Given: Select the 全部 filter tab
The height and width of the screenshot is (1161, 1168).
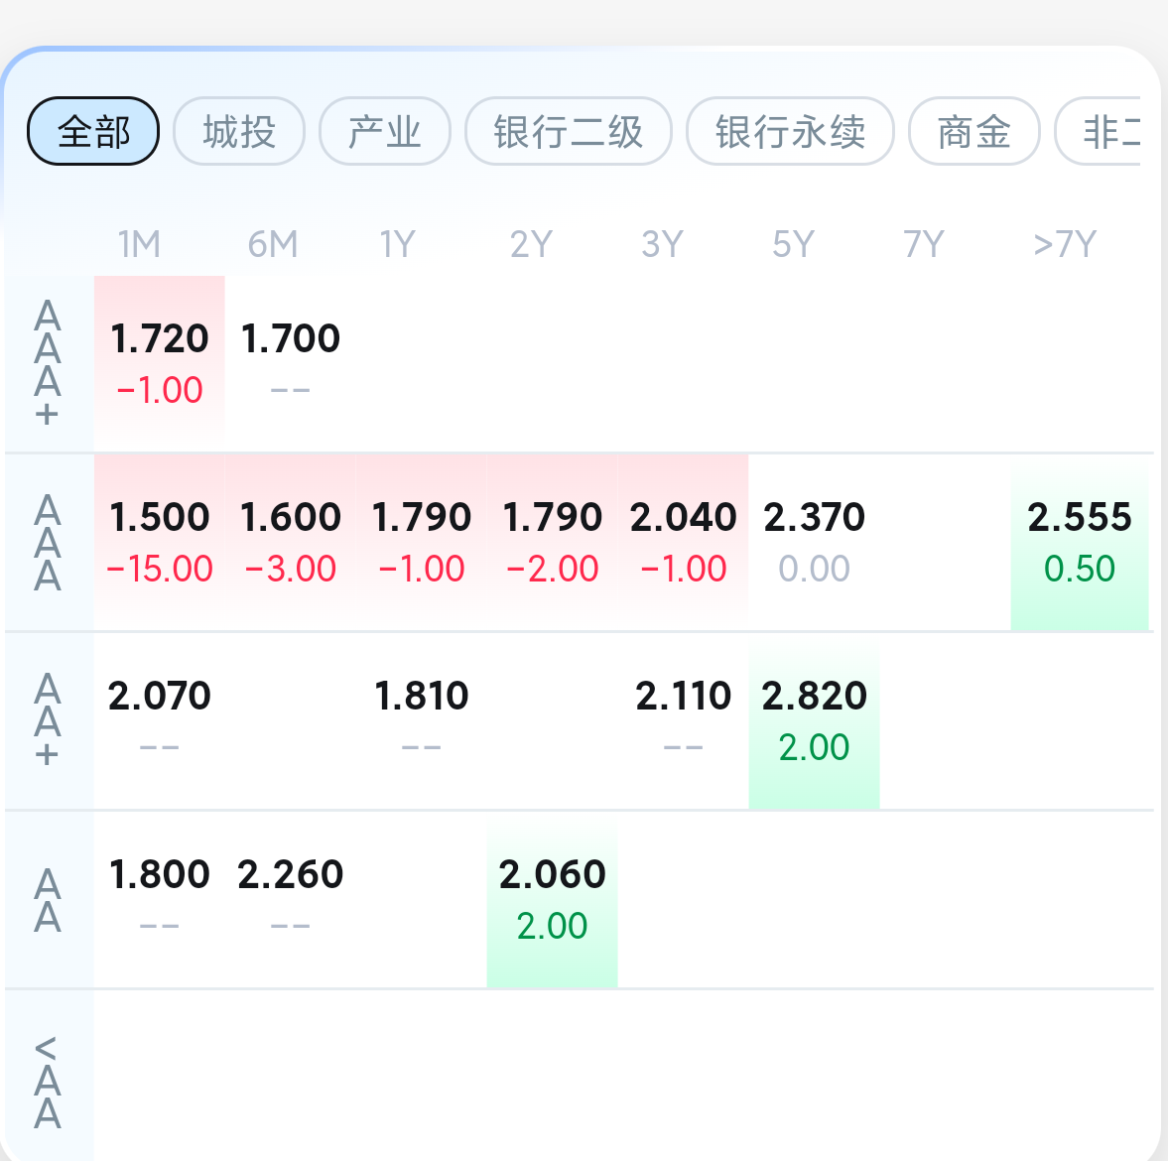Looking at the screenshot, I should (x=93, y=131).
